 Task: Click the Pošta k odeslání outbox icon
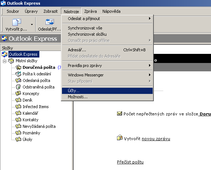(18, 74)
